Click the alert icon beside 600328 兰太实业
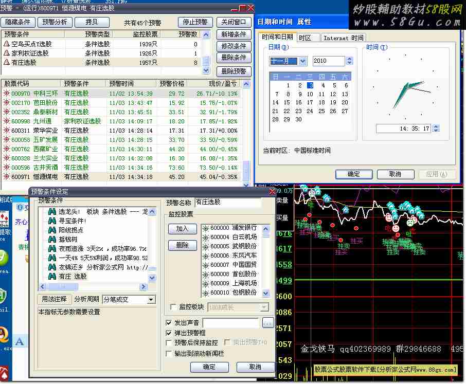466x384 pixels. tap(6, 158)
